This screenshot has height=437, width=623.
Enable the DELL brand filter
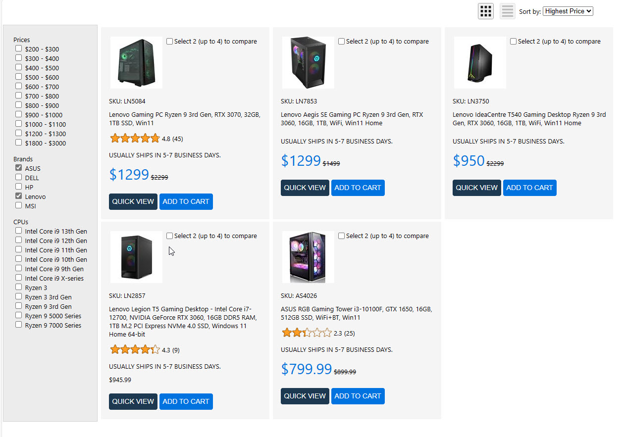click(19, 178)
